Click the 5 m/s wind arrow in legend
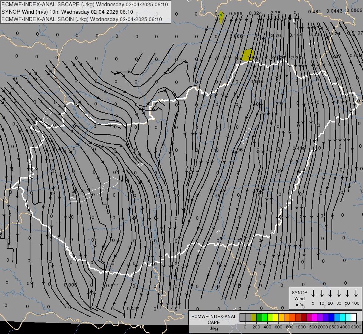The height and width of the screenshot is (334, 363). (313, 294)
